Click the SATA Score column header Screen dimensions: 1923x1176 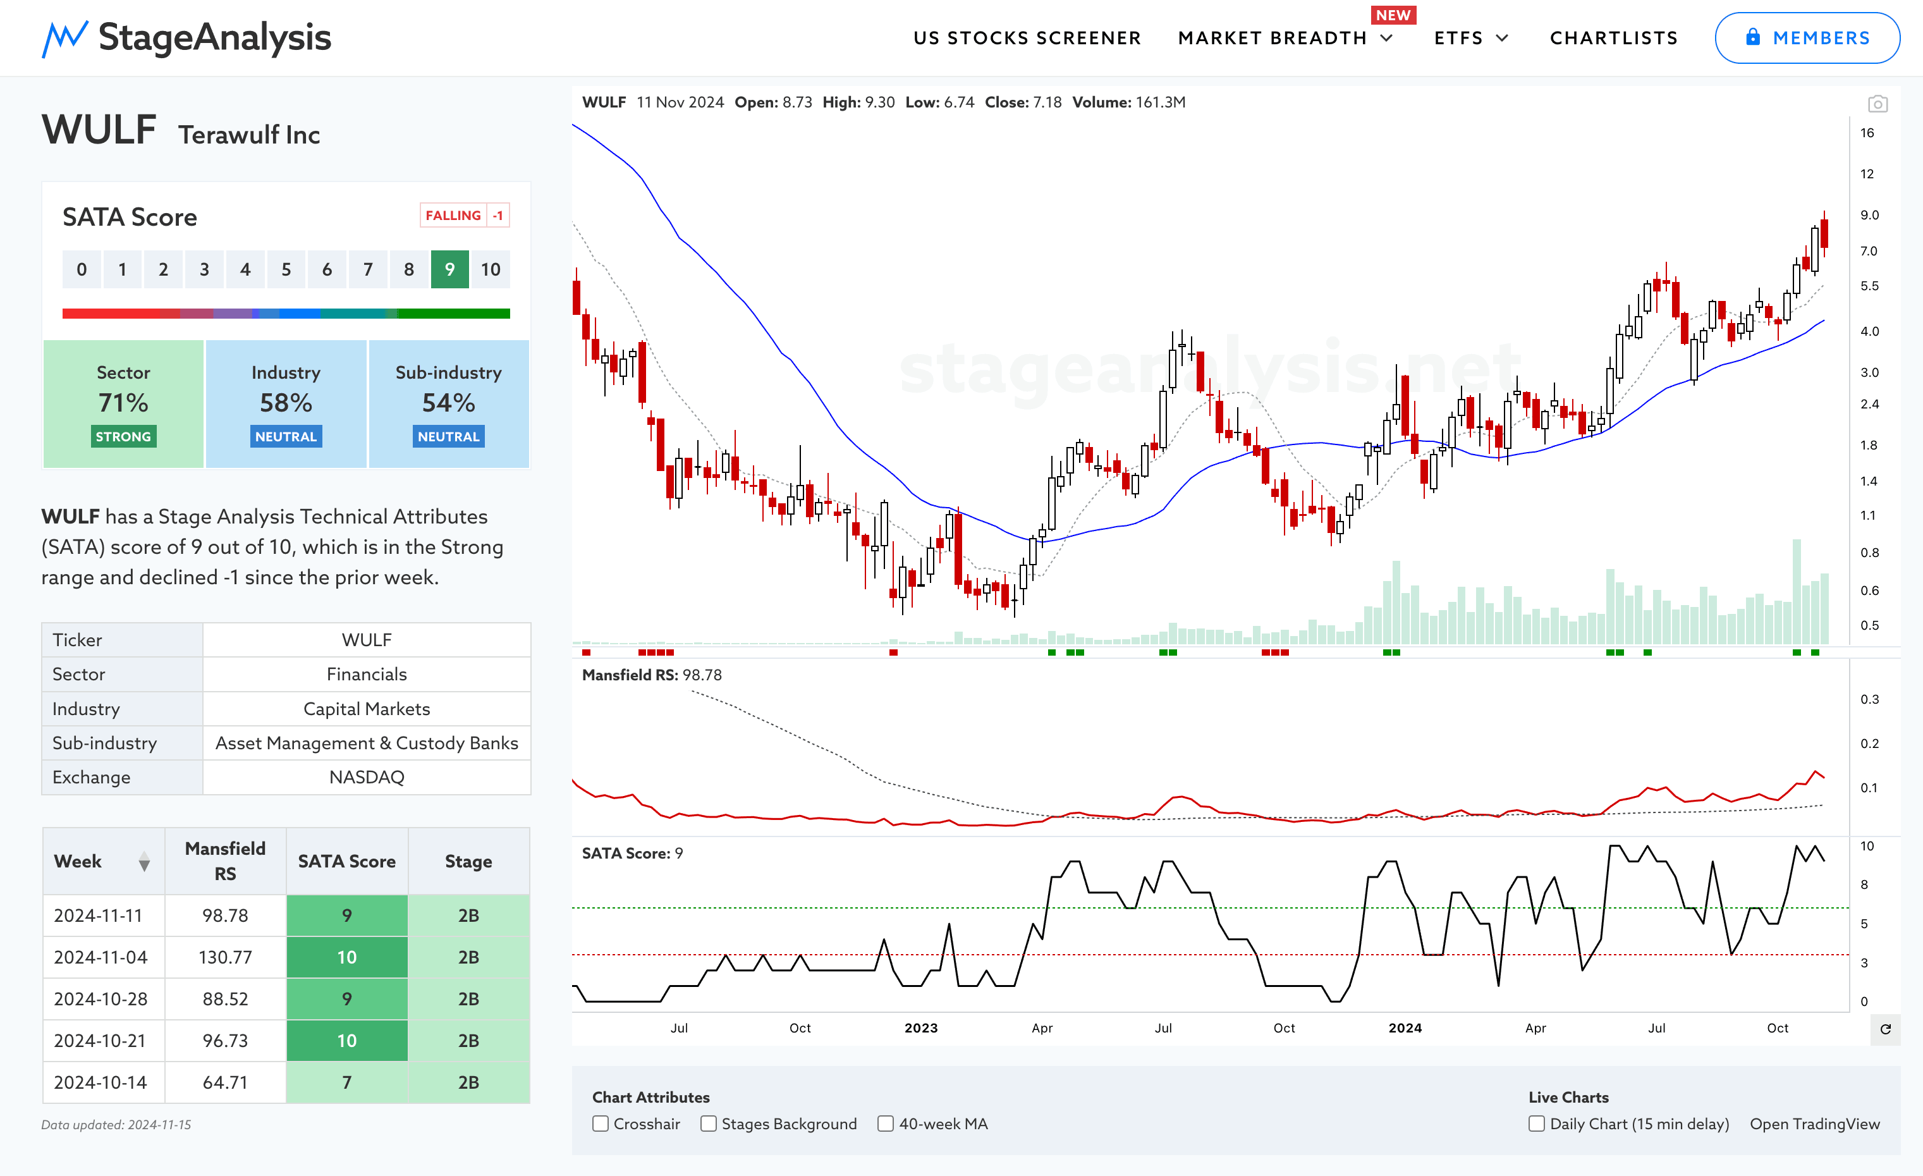[x=346, y=862]
